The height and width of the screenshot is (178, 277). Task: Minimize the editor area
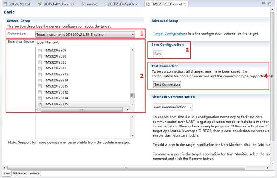pos(264,3)
